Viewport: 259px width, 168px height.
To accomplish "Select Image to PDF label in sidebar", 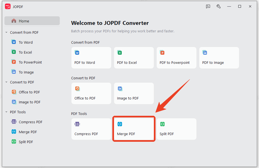I will [30, 102].
